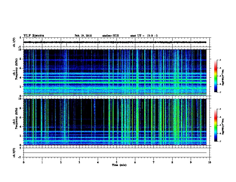
Task: Click the "-3" label on ch.2 color bar
Action: coord(220,109)
